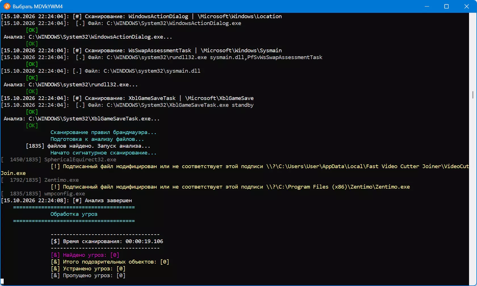Click 'Итого подозрительных объектов: [0]' line
This screenshot has width=477, height=286.
110,262
